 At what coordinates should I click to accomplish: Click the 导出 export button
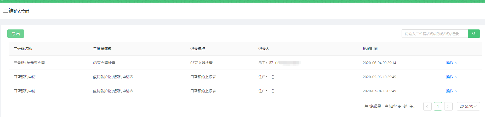16,34
